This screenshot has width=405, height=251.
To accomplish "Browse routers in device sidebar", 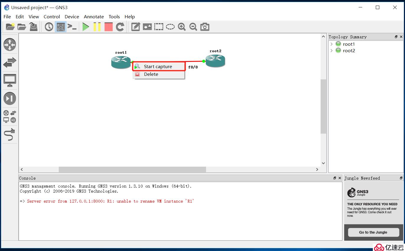I will point(10,45).
